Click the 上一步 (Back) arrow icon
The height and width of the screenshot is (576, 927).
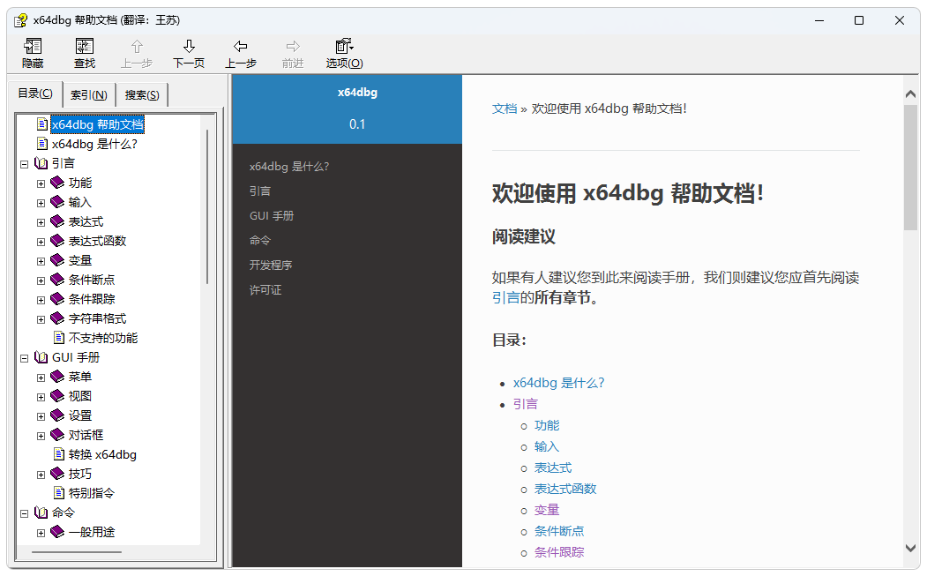240,47
